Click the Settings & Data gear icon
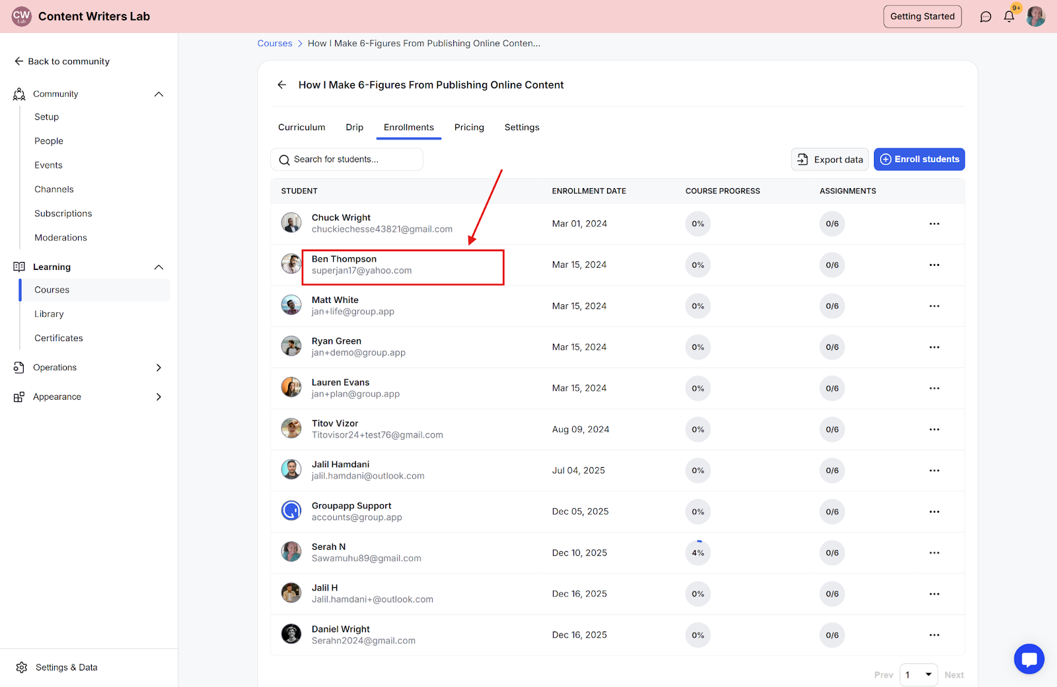The image size is (1057, 687). pos(22,667)
